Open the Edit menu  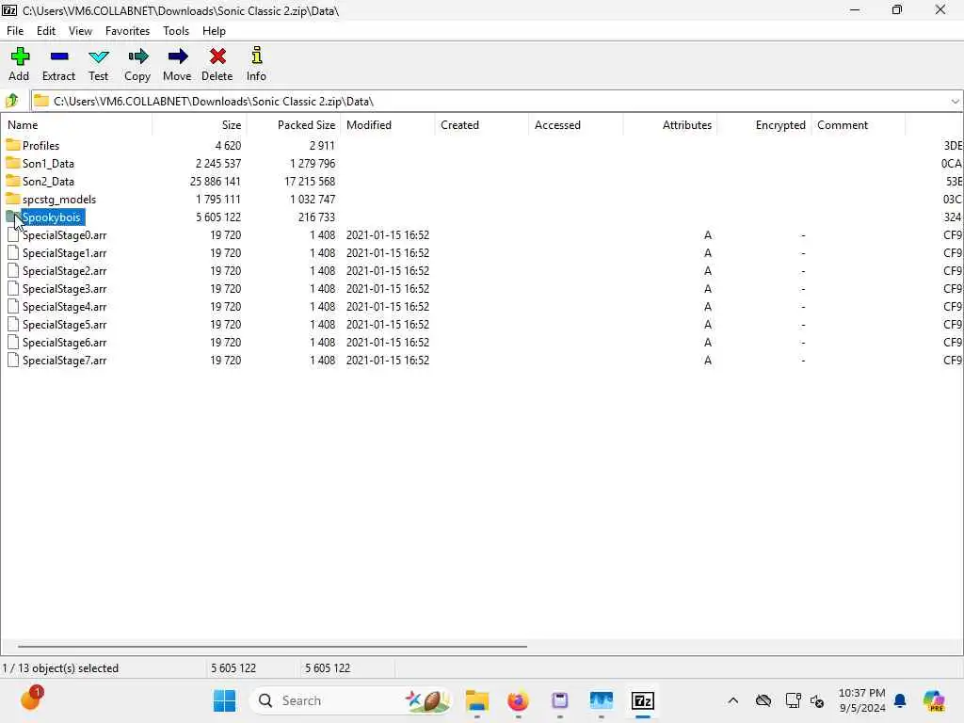46,31
